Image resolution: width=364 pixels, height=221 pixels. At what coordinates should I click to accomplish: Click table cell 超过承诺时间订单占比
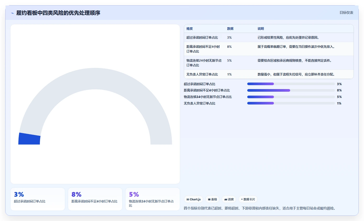point(202,38)
